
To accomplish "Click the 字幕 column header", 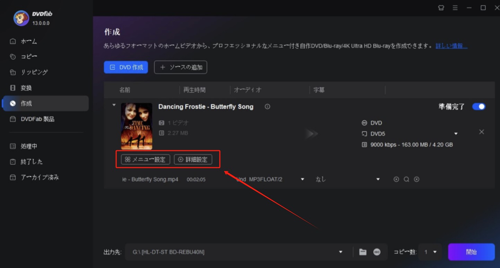I will click(319, 90).
